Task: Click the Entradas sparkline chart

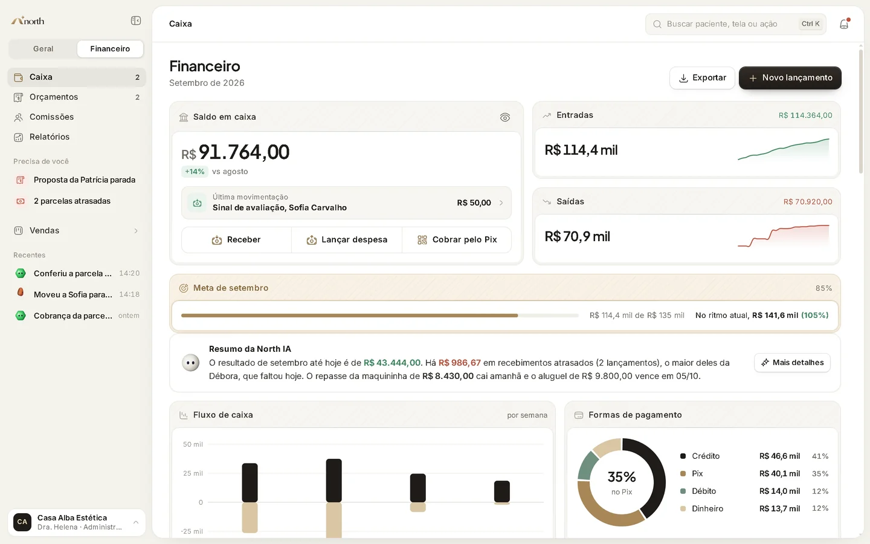Action: pos(784,150)
